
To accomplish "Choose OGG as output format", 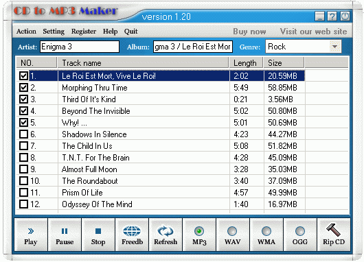I will coord(300,231).
